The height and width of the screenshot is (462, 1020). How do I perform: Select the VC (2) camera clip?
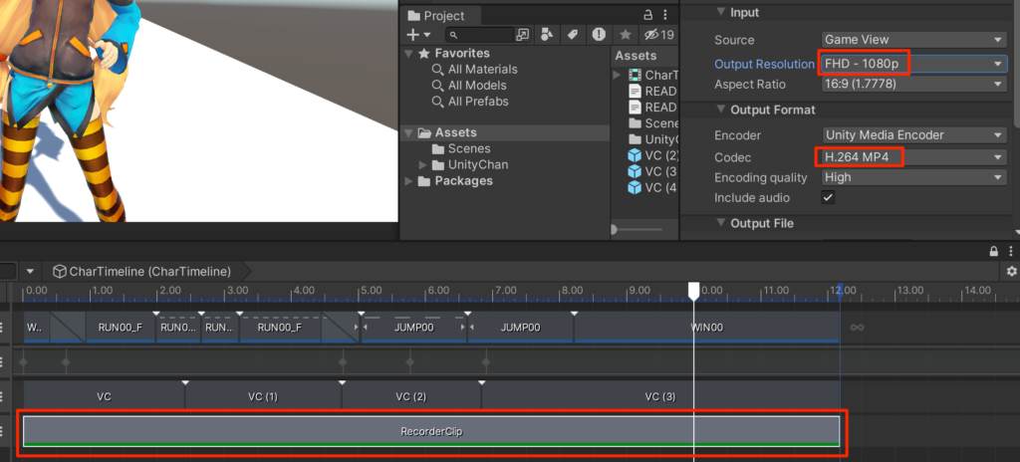[411, 396]
